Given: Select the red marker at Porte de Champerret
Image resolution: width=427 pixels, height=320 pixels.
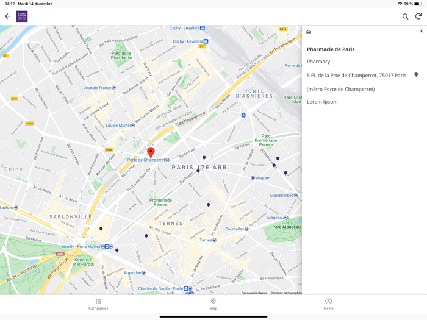Looking at the screenshot, I should pyautogui.click(x=151, y=152).
